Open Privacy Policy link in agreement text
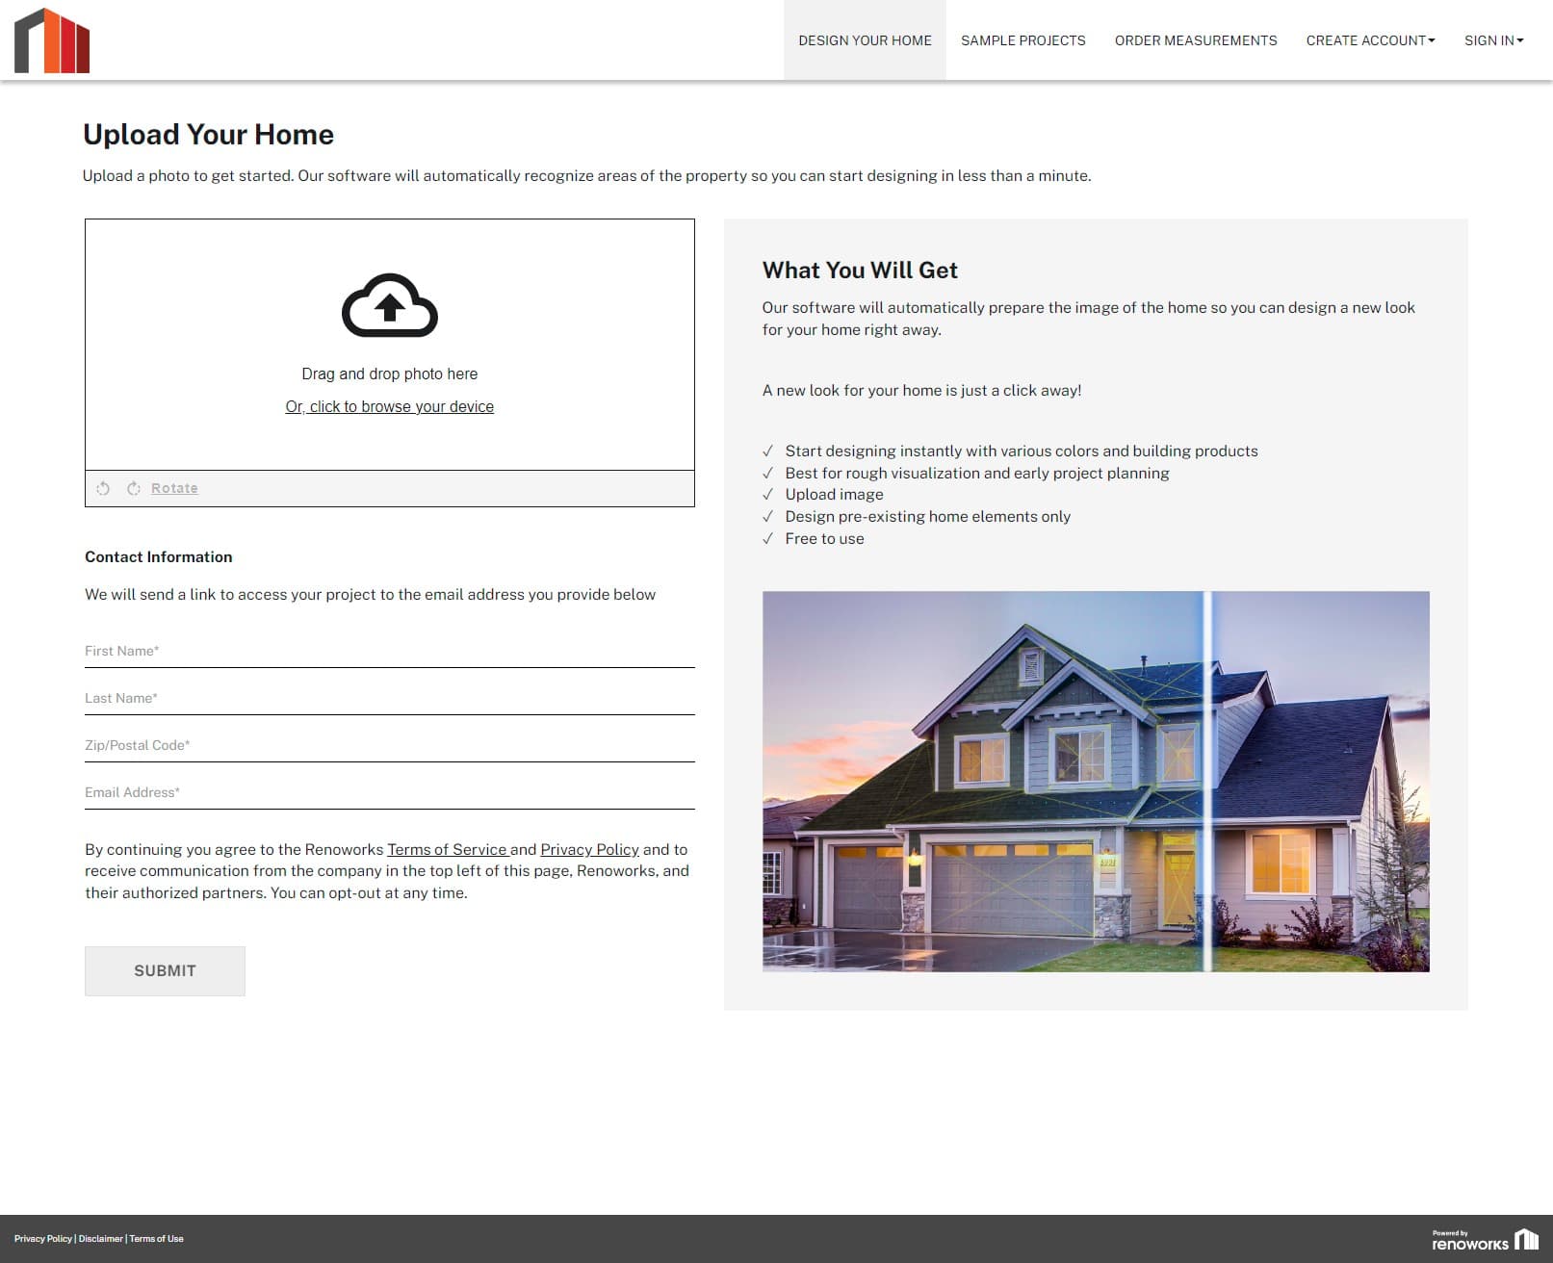Viewport: 1553px width, 1263px height. point(589,849)
